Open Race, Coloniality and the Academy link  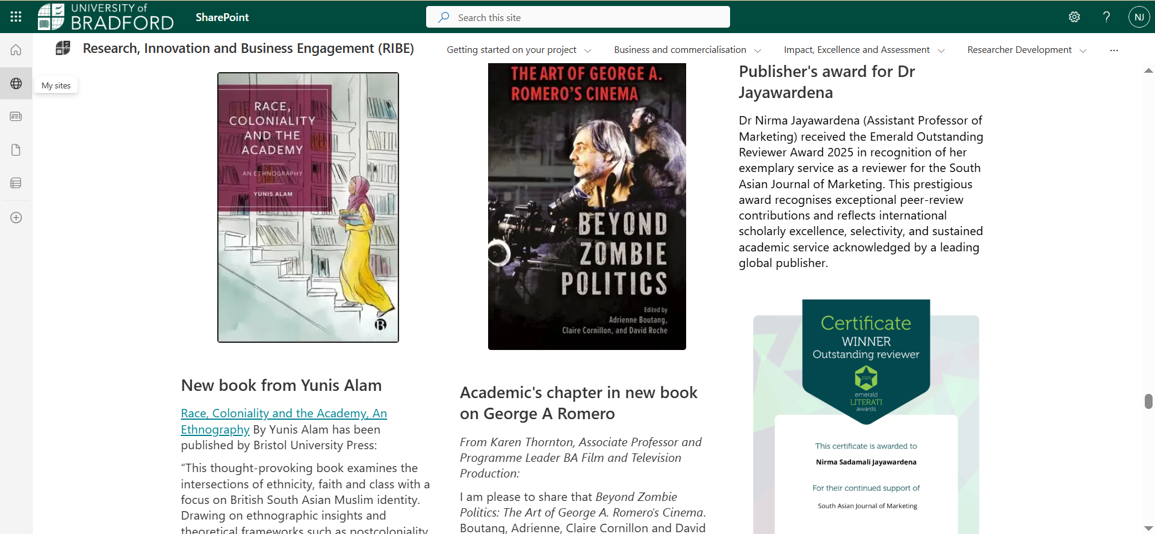283,414
